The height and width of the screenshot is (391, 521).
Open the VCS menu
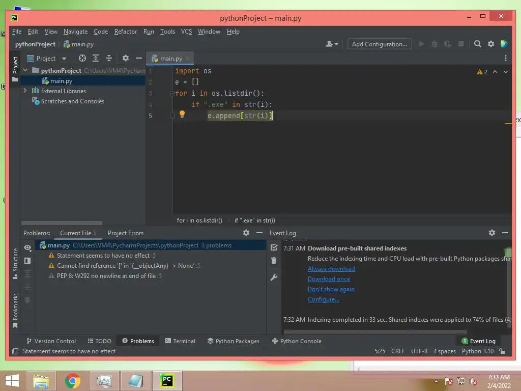click(x=186, y=32)
